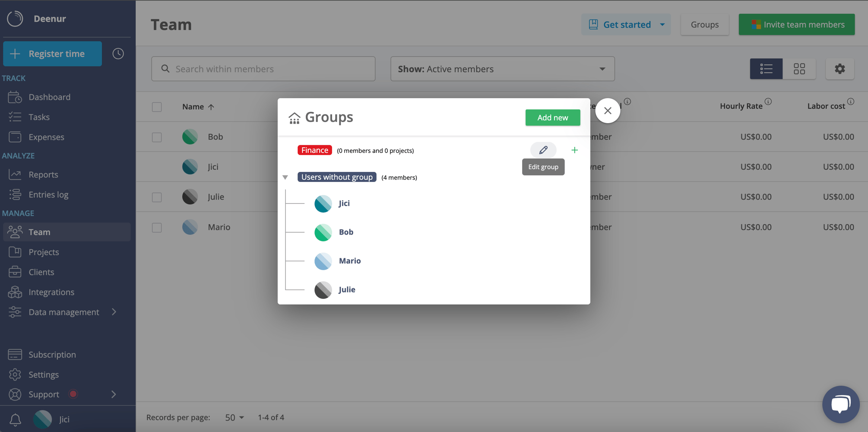Click Bob's avatar in Groups dialog
The image size is (868, 432).
tap(323, 232)
